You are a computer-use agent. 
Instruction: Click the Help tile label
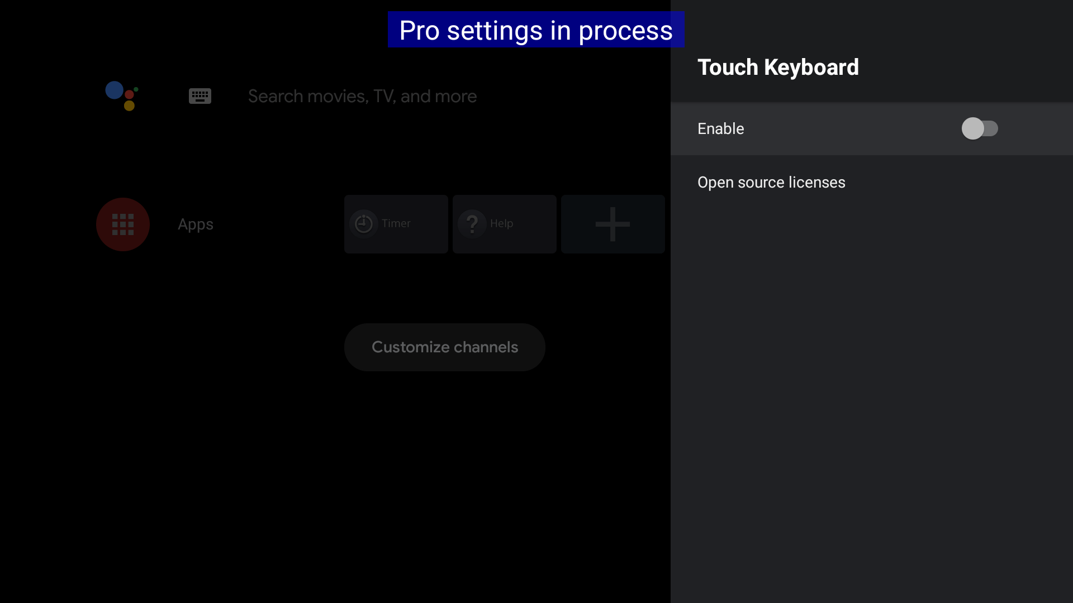(x=501, y=223)
